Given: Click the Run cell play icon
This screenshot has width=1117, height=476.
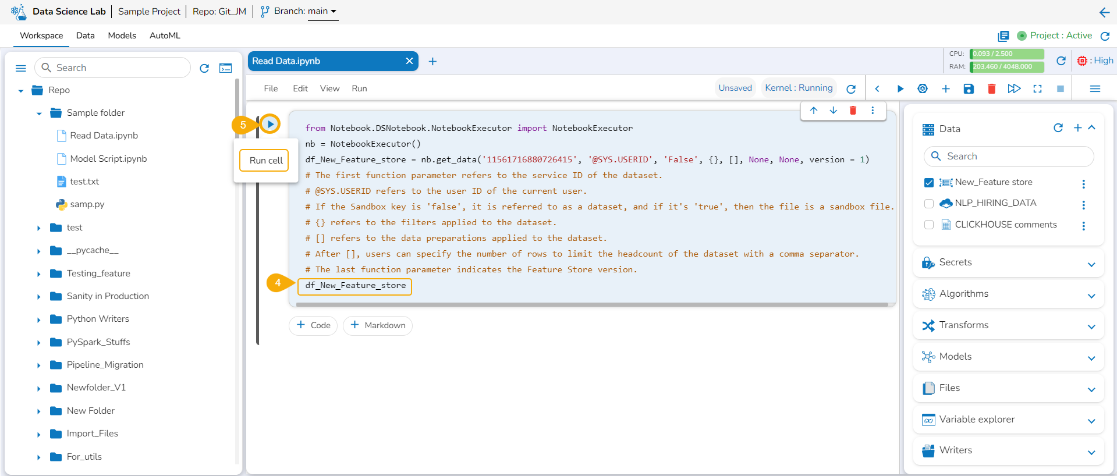Looking at the screenshot, I should pos(270,124).
